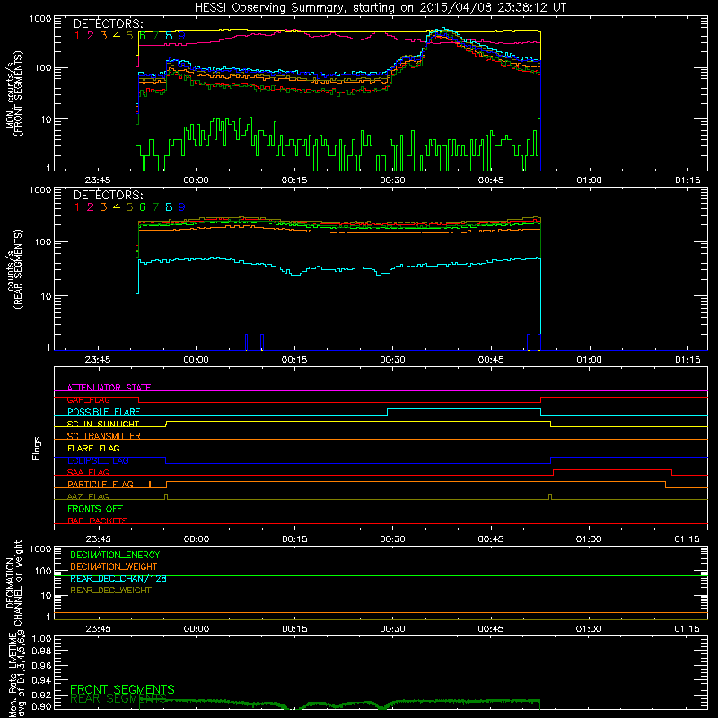
Task: Click the BAD_PACKETS flag label
Action: 98,521
